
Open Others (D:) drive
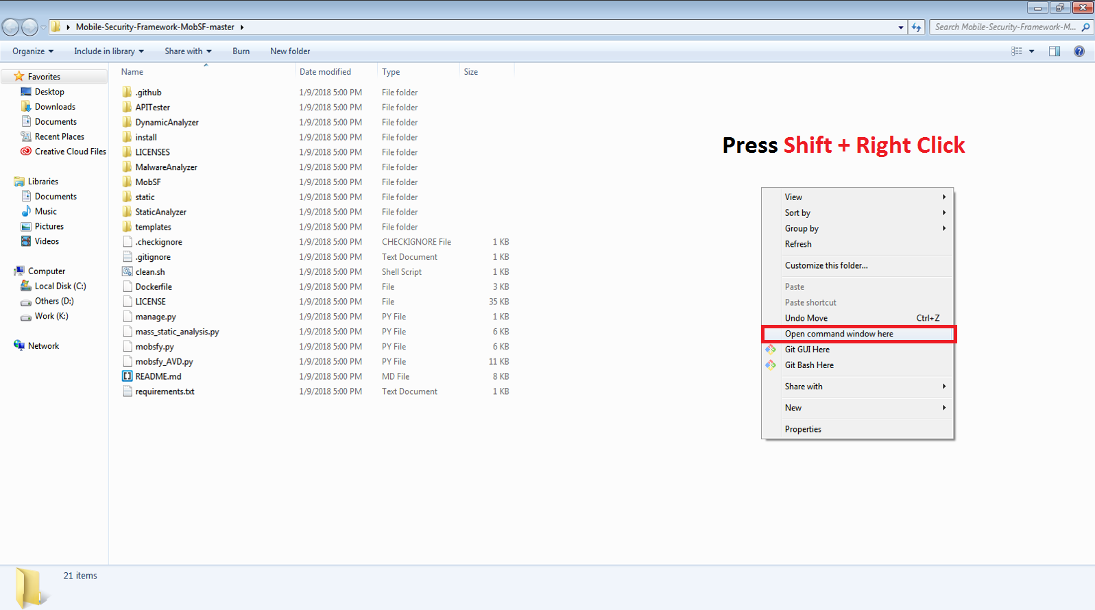coord(54,301)
